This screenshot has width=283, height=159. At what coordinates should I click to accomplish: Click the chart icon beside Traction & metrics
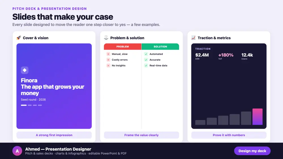click(x=194, y=38)
